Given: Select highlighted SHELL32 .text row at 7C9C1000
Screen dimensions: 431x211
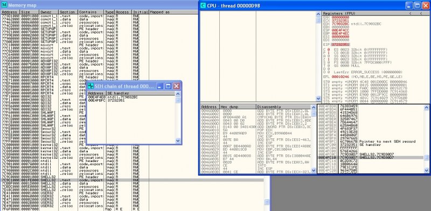Looking at the screenshot, I should 132,180.
